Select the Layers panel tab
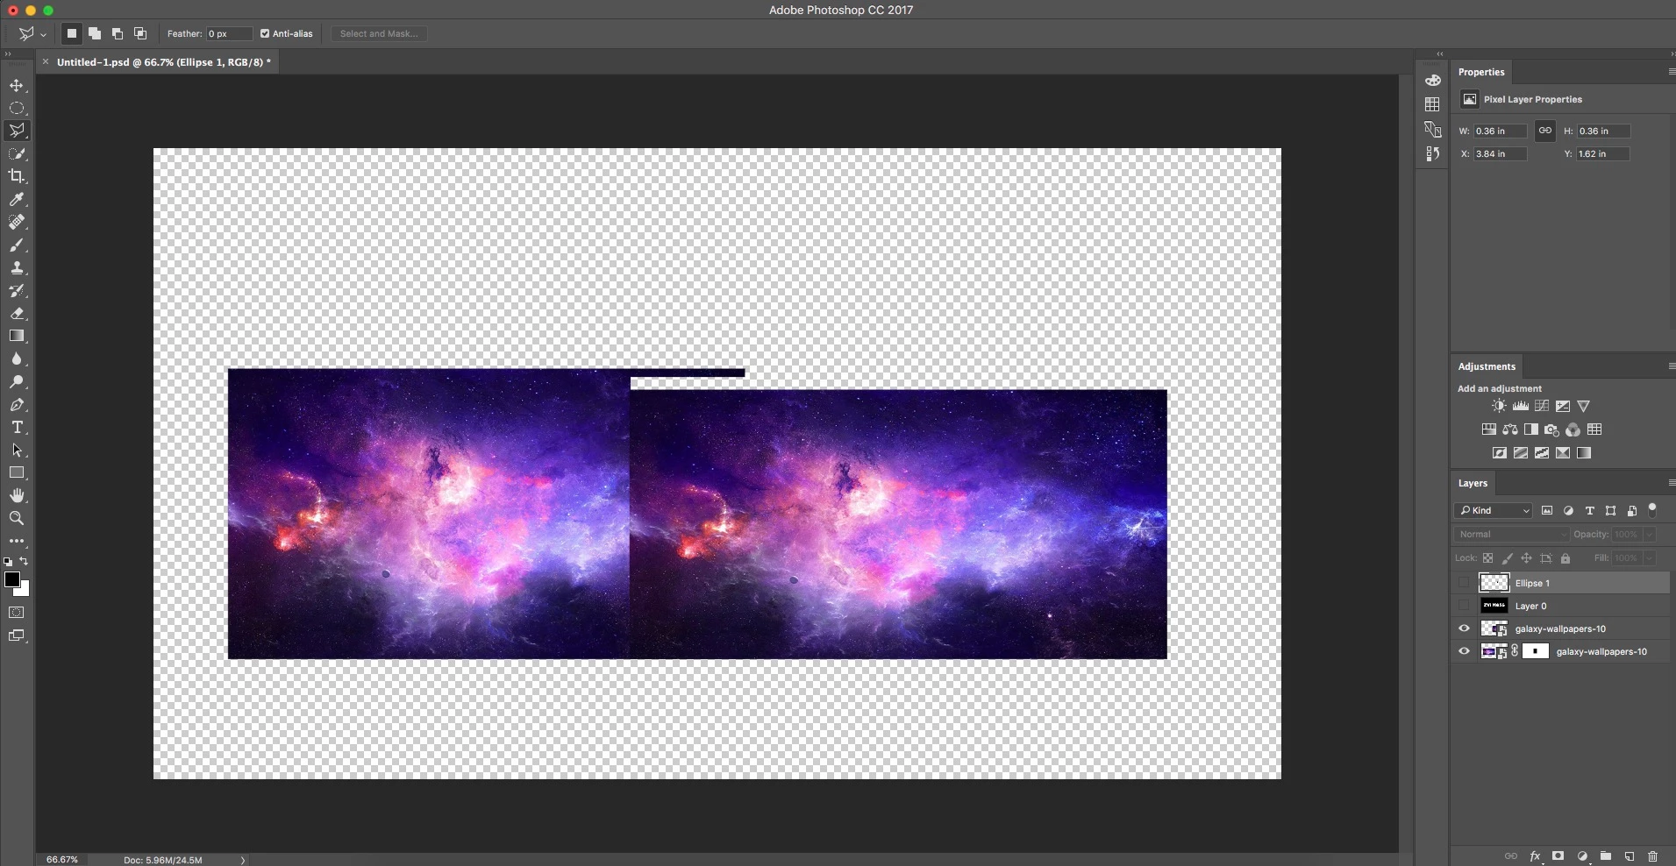Screen dimensions: 1676x866 [x=1473, y=483]
